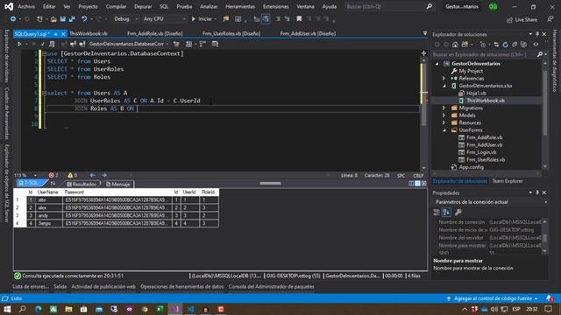Viewport: 561px width, 315px height.
Task: Click the Save file icon in main toolbar
Action: tap(62, 19)
